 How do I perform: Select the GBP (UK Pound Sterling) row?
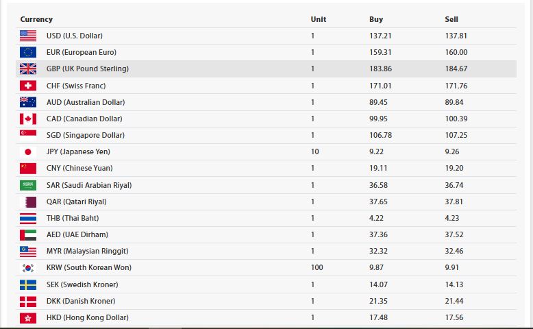(x=266, y=69)
